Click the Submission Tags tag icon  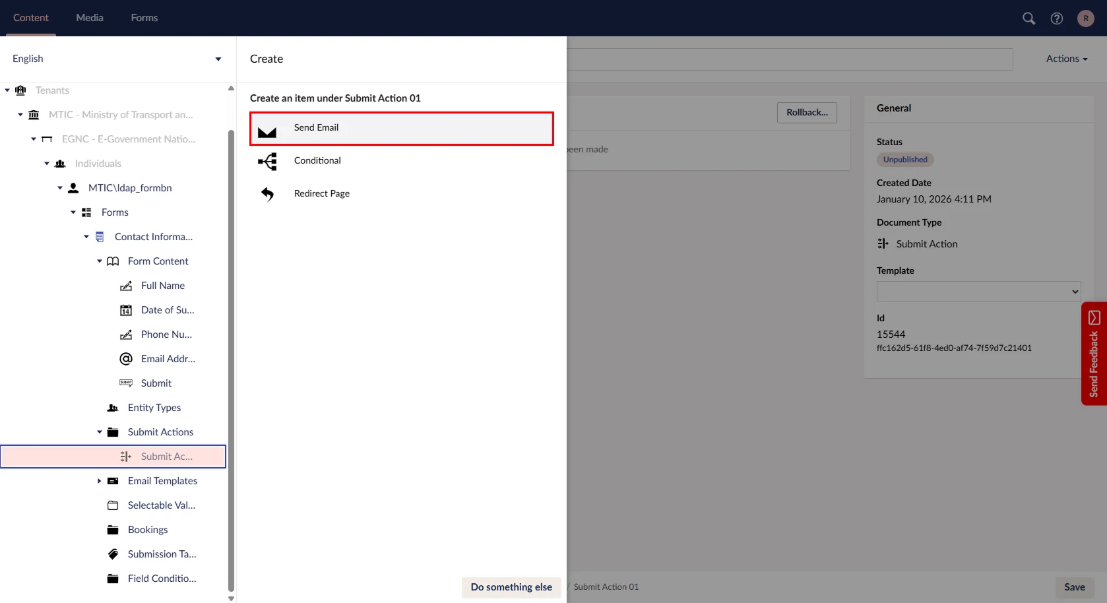click(113, 554)
